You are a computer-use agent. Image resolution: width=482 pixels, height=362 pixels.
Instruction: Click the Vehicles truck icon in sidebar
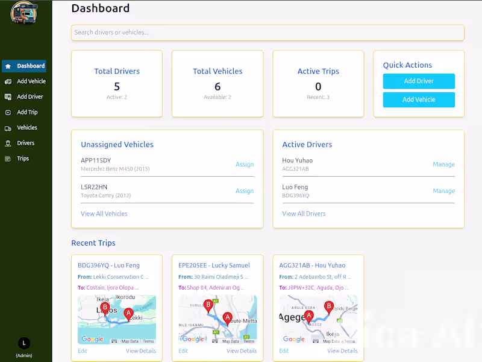pyautogui.click(x=8, y=129)
